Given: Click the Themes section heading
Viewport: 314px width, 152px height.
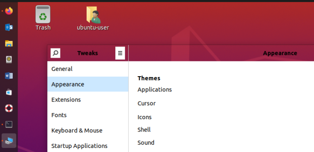Looking at the screenshot, I should click(x=149, y=78).
